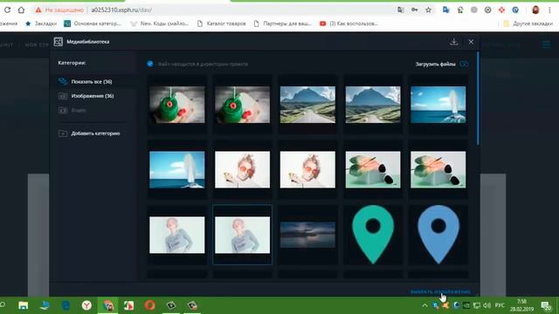
Task: Open the Chrome profile avatar
Action: click(x=535, y=10)
